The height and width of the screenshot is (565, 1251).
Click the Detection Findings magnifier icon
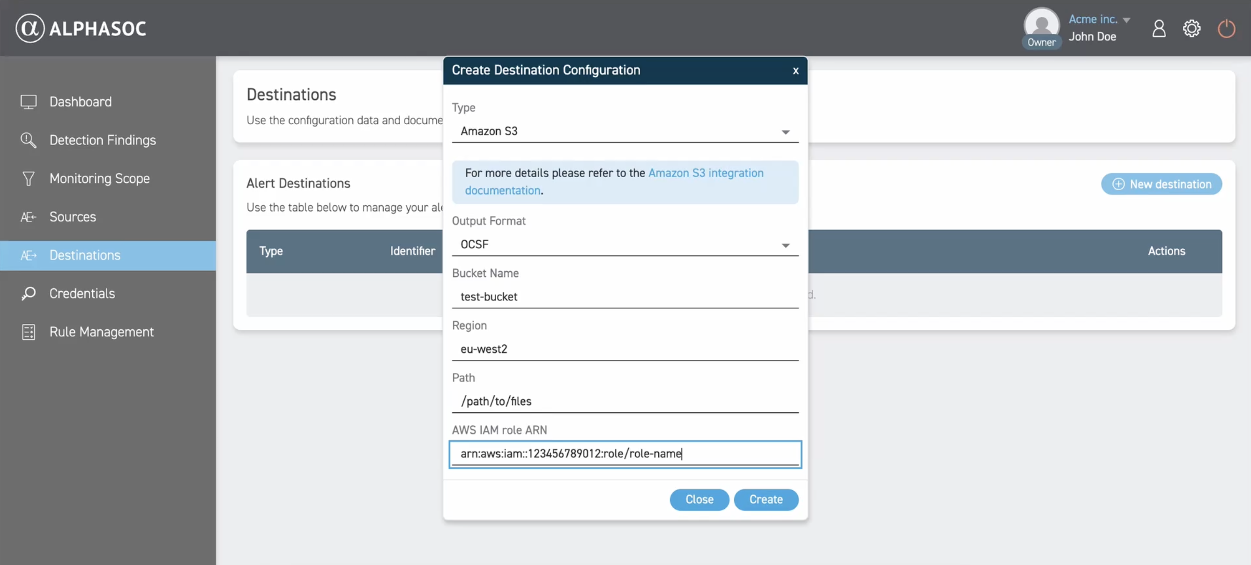(x=28, y=140)
